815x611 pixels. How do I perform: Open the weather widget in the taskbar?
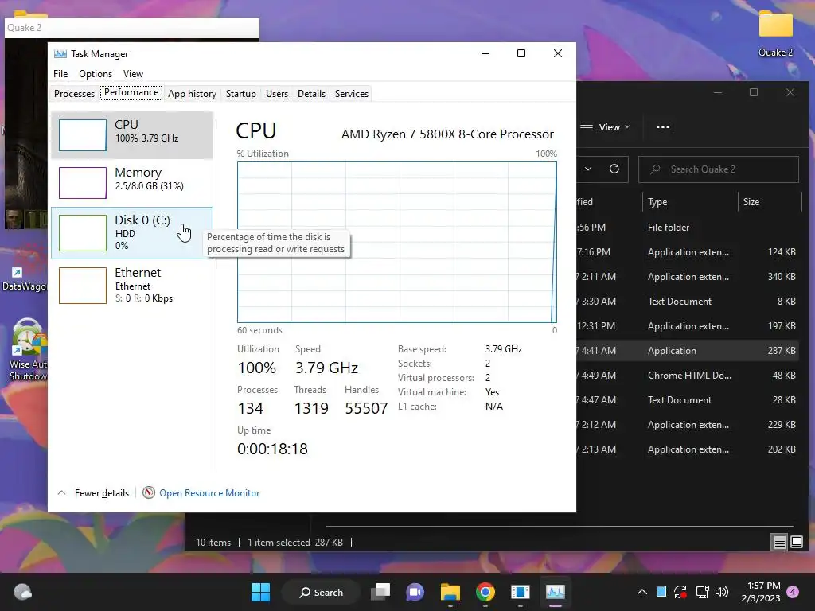pyautogui.click(x=22, y=592)
